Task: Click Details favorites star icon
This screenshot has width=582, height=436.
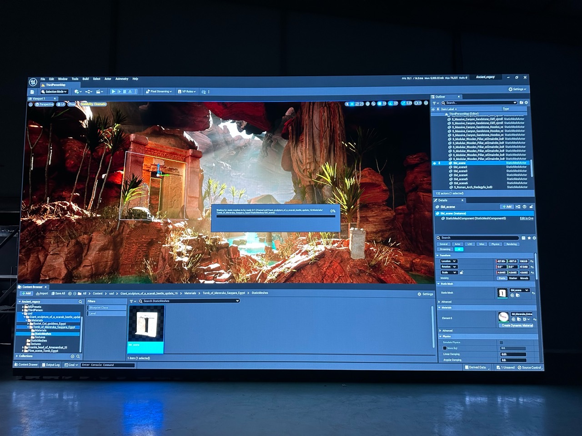Action: [529, 238]
